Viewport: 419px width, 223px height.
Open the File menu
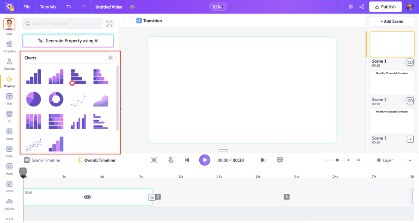pyautogui.click(x=27, y=7)
